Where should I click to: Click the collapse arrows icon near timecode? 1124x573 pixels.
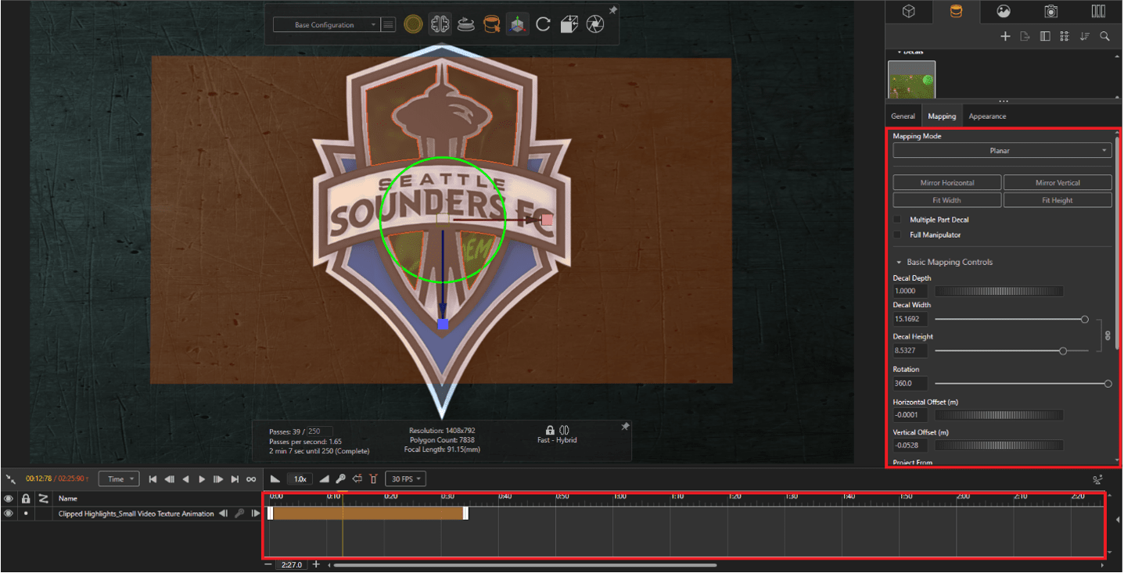pos(10,479)
